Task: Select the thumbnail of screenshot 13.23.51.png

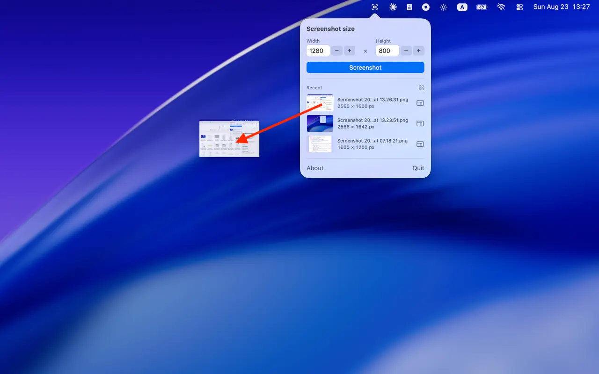Action: [x=320, y=123]
